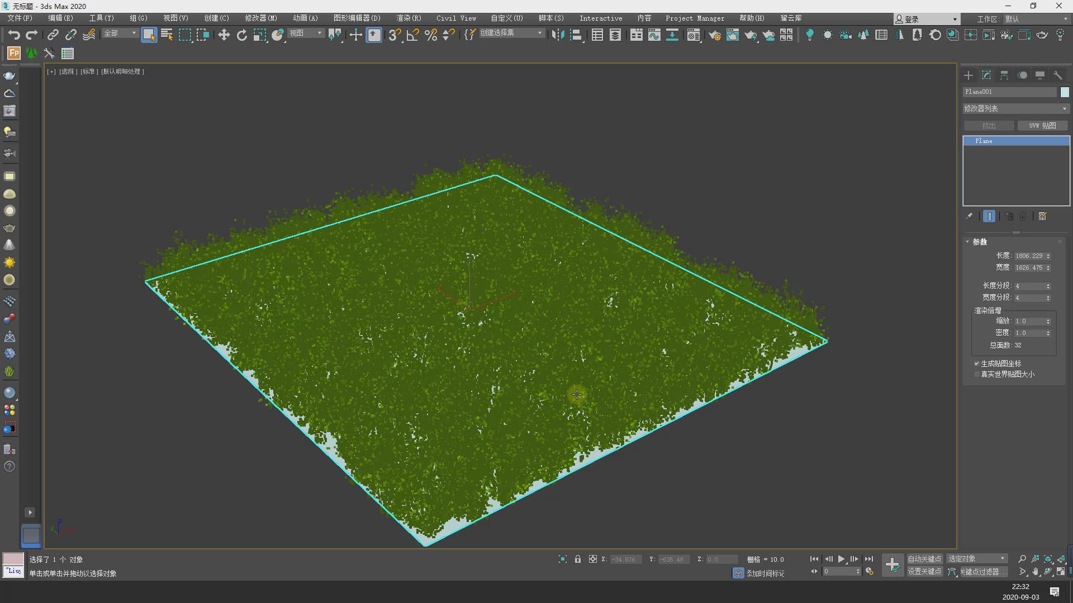Switch to the Hierarchy command panel
This screenshot has width=1073, height=603.
tap(1004, 75)
